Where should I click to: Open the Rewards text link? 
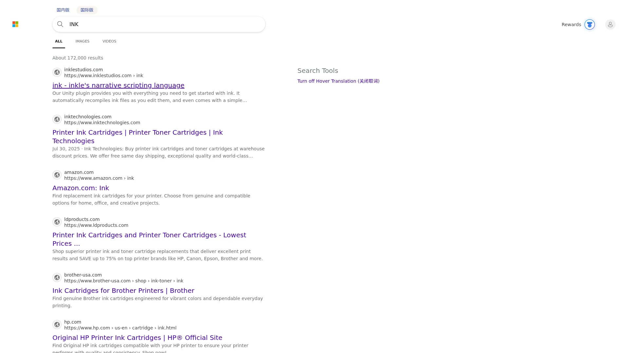(x=571, y=25)
